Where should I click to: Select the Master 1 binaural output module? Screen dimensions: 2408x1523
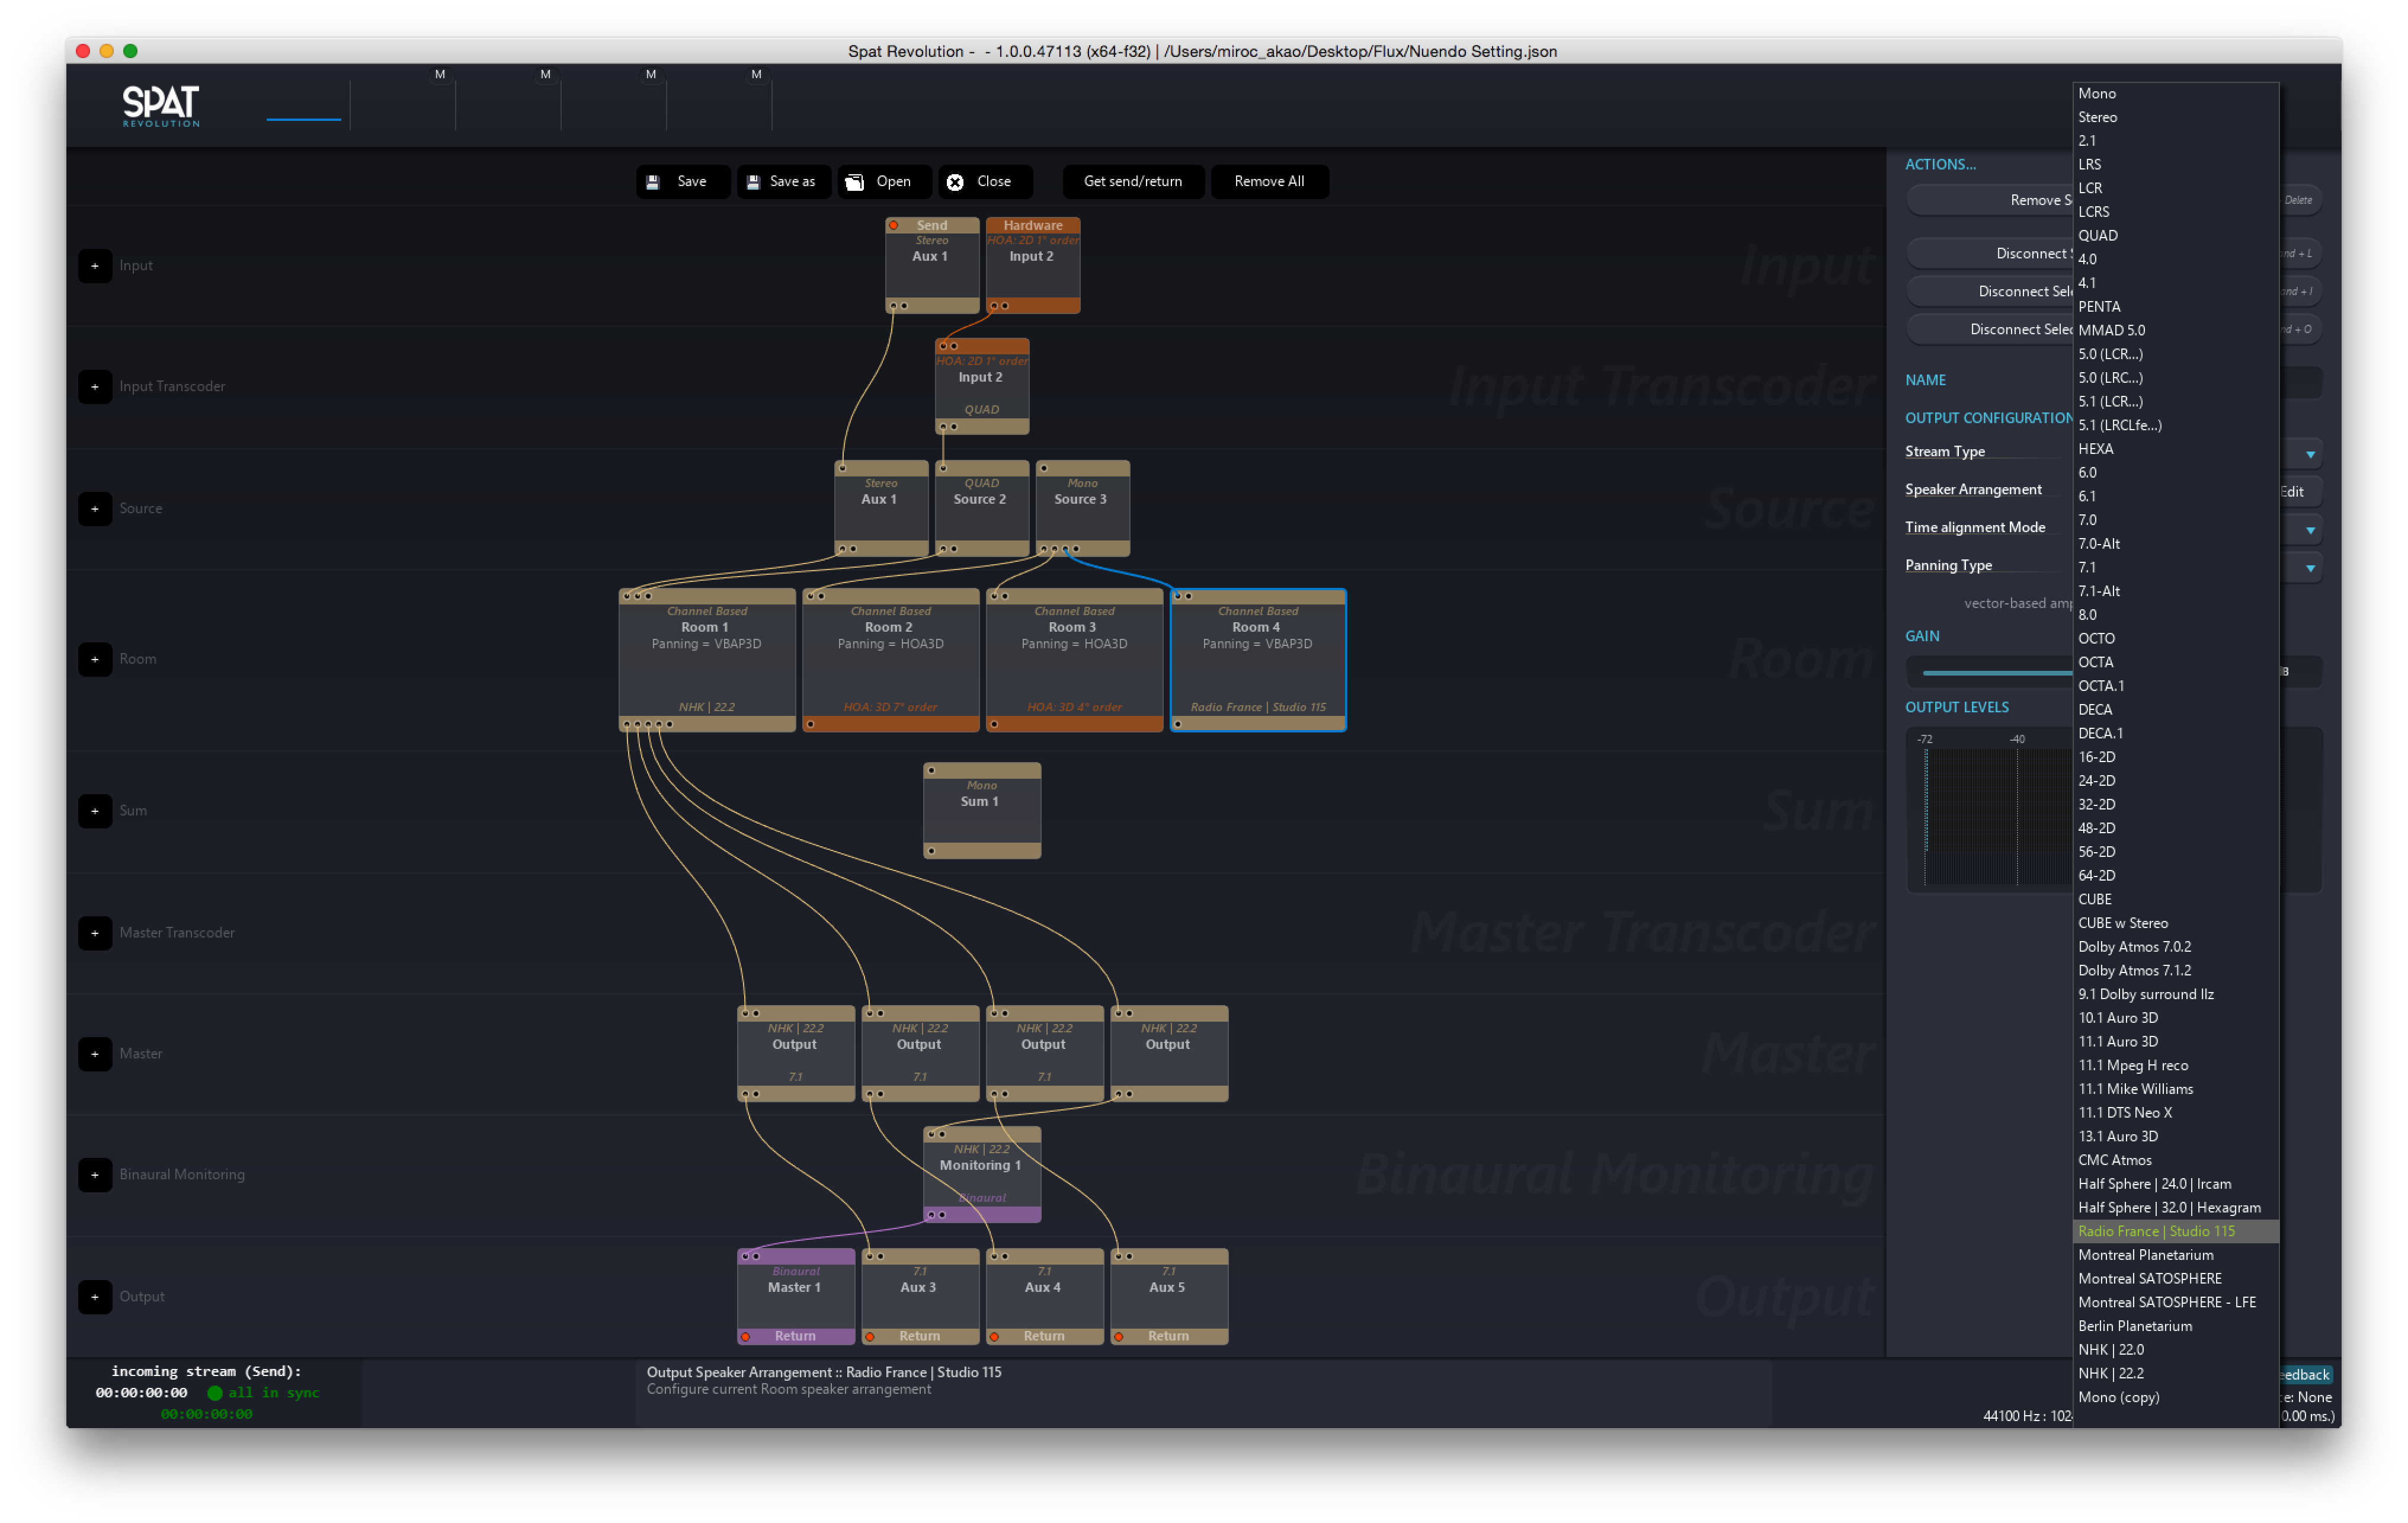(x=795, y=1297)
